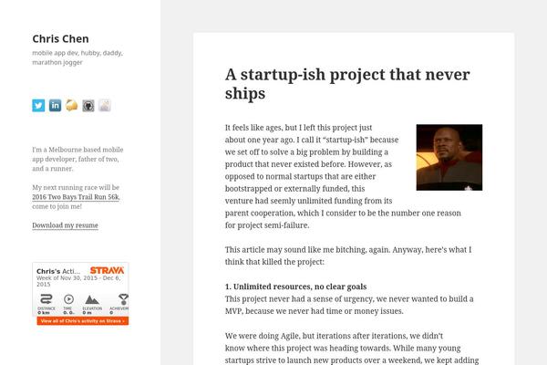Click the site tagline under Chris Chen
Image resolution: width=547 pixels, height=365 pixels.
77,57
